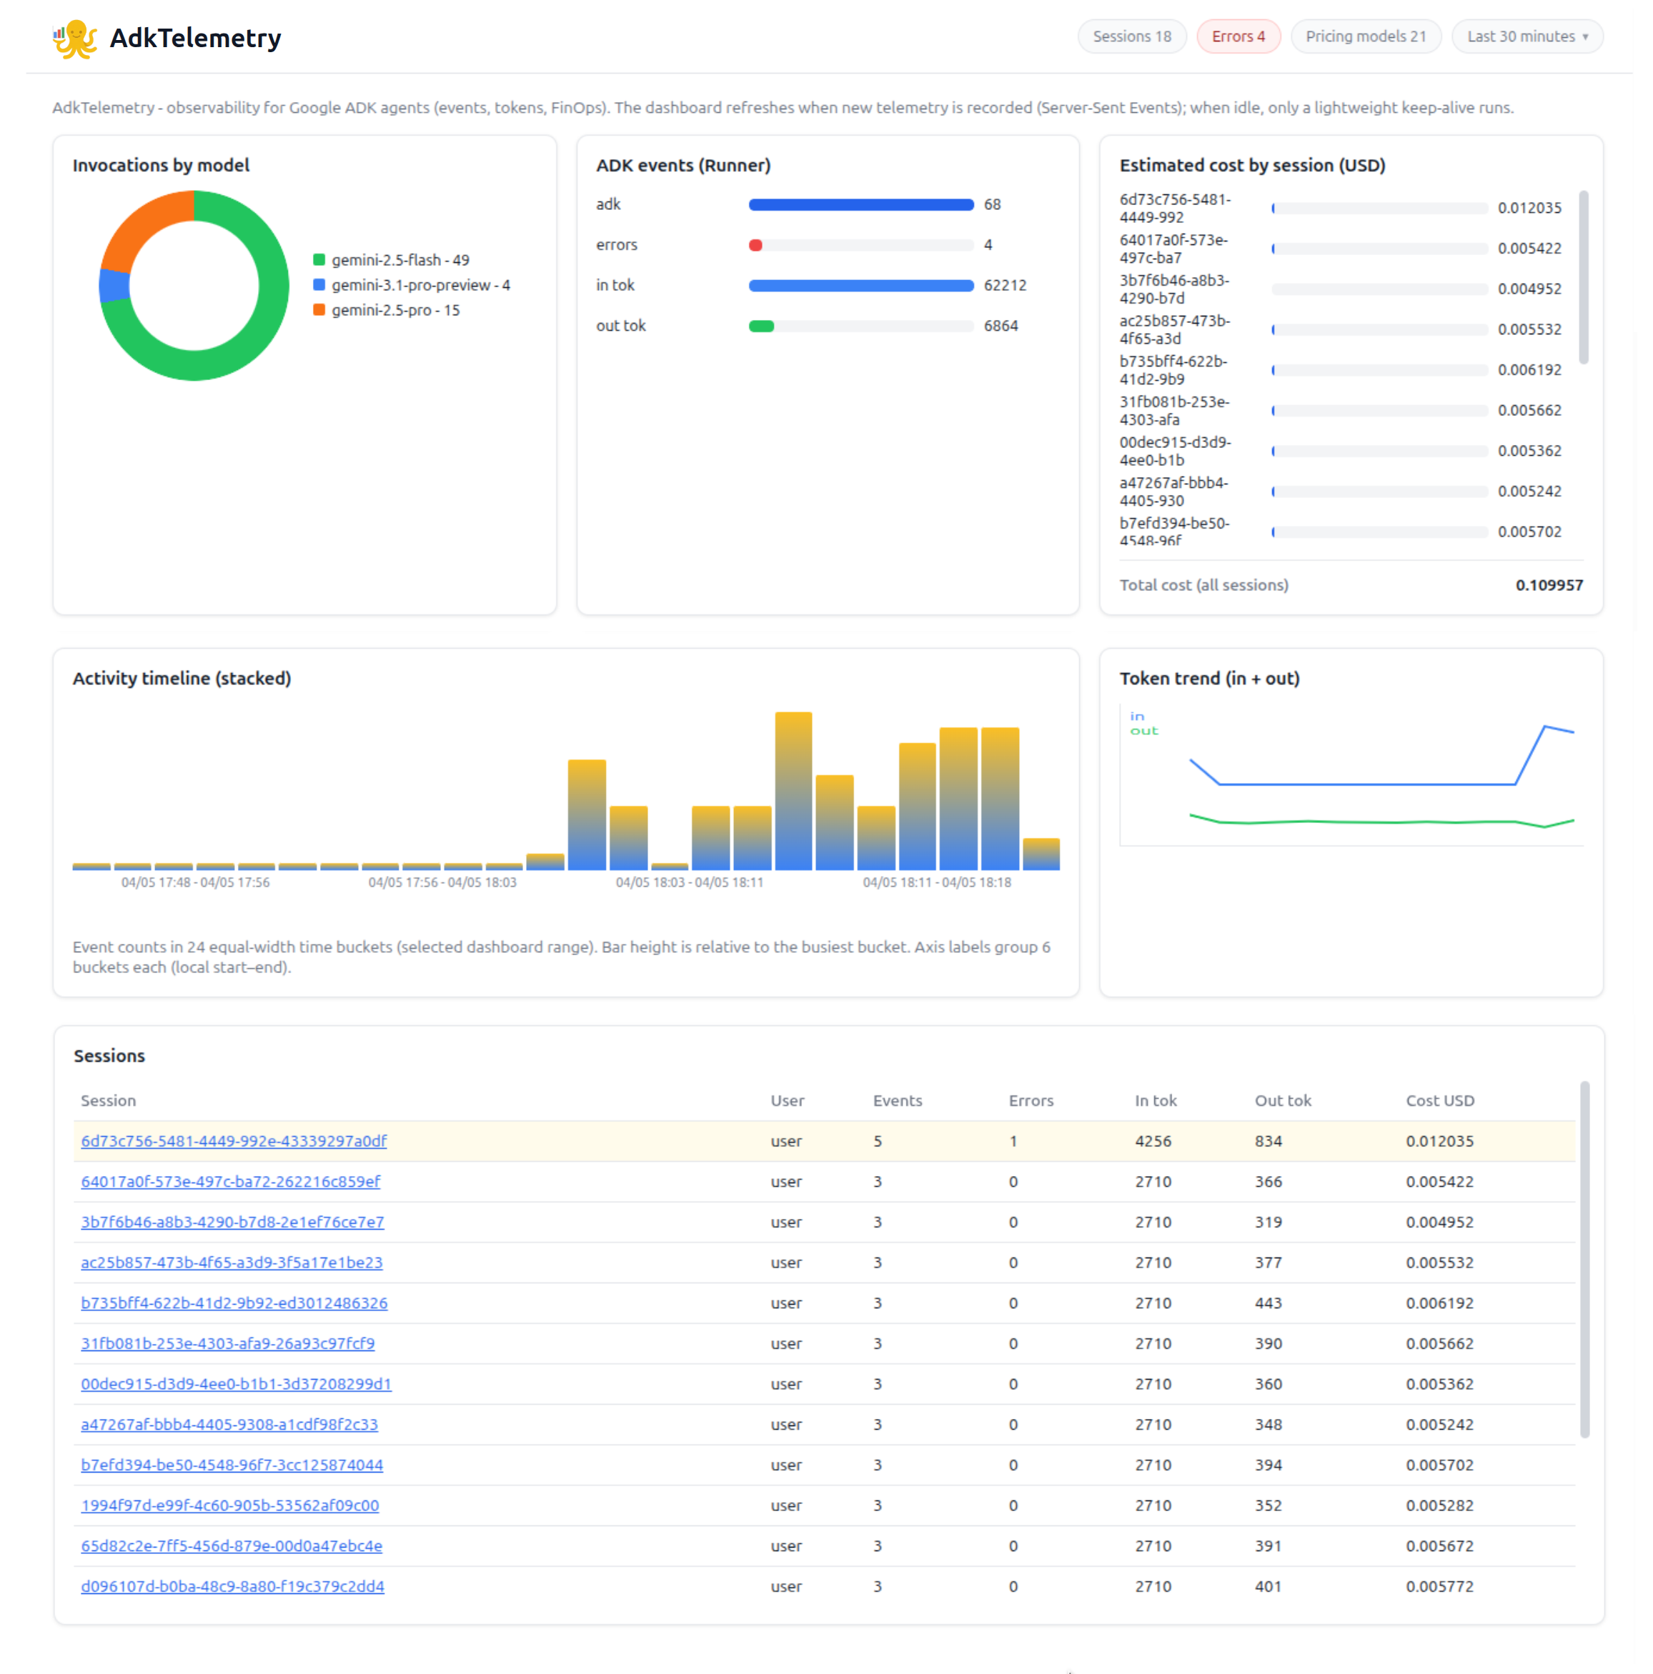Open session b735bff4-622b-41d2-9b92-ed3012486326 link

234,1303
